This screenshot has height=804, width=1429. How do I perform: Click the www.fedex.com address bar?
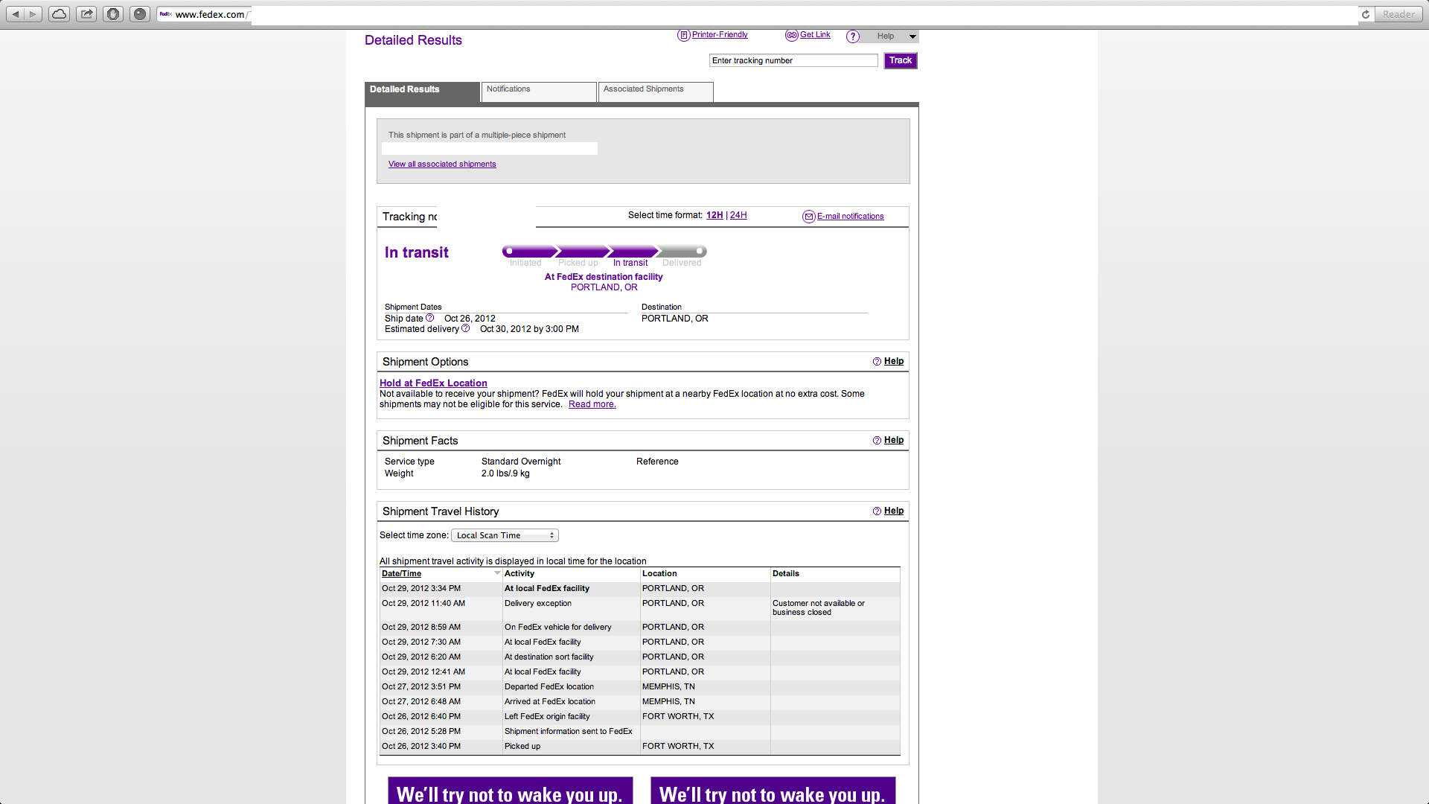click(758, 14)
